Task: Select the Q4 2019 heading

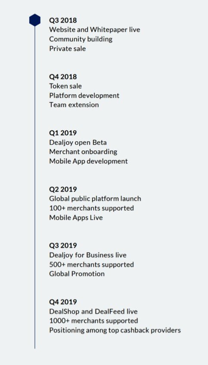Action: click(63, 302)
